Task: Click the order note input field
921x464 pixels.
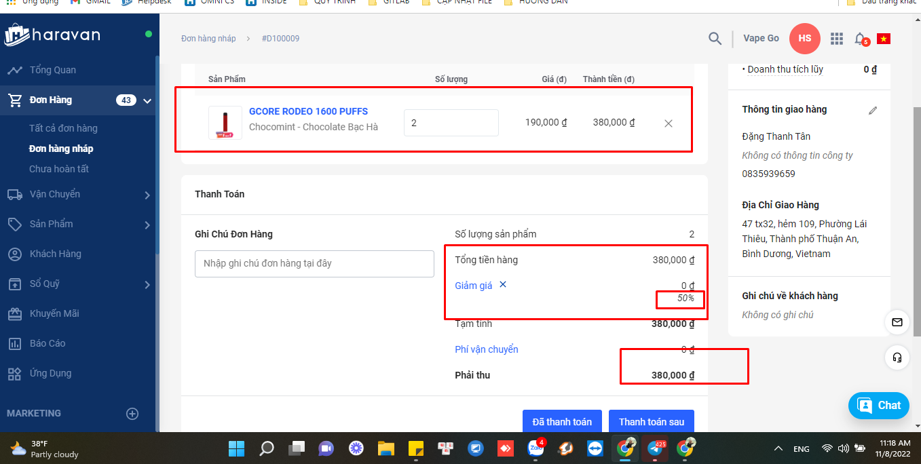Action: [x=314, y=263]
